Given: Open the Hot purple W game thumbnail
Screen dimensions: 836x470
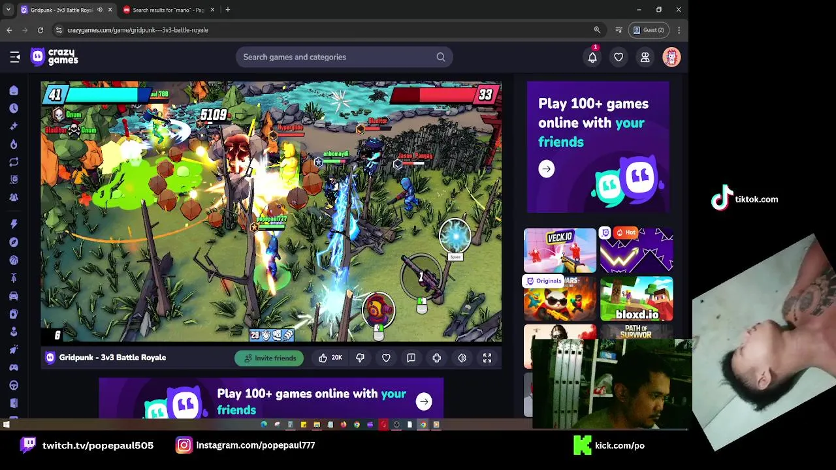Looking at the screenshot, I should coord(637,250).
